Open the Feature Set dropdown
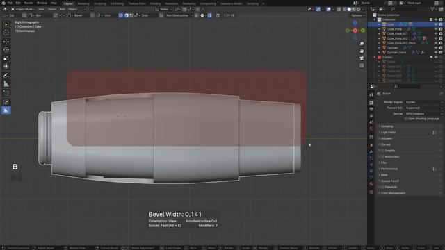Screen dimensions: 445x250 423,108
